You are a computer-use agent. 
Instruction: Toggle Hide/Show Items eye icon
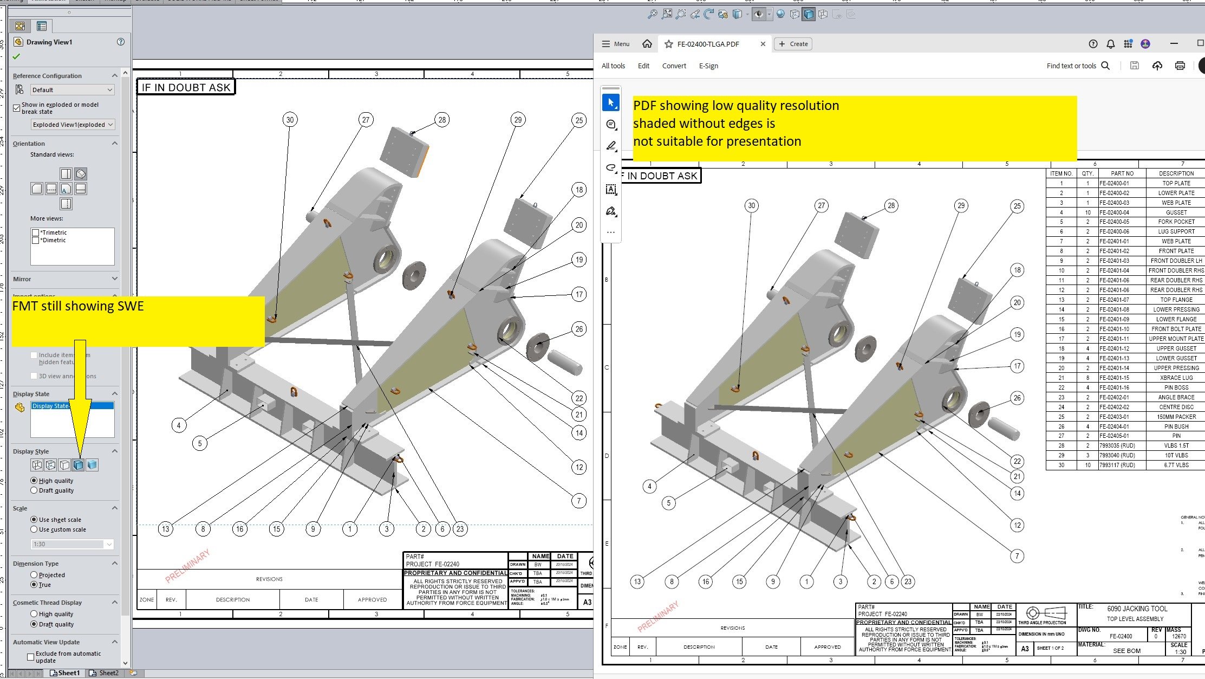[758, 15]
